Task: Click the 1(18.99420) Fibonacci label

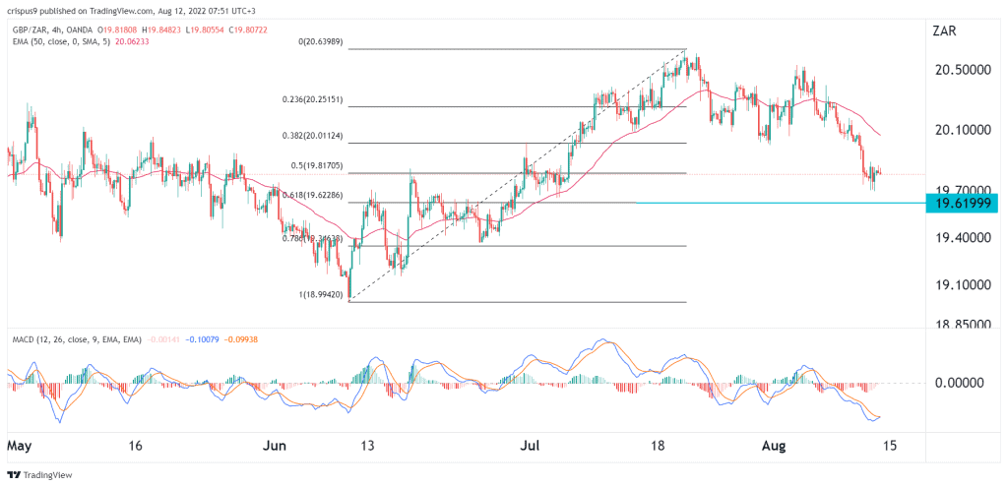Action: click(322, 293)
